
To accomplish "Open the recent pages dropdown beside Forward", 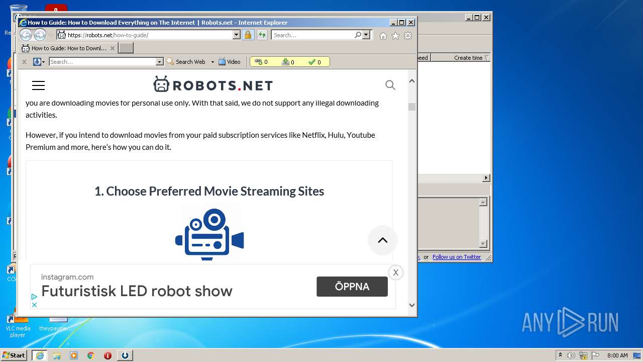I will (51, 35).
